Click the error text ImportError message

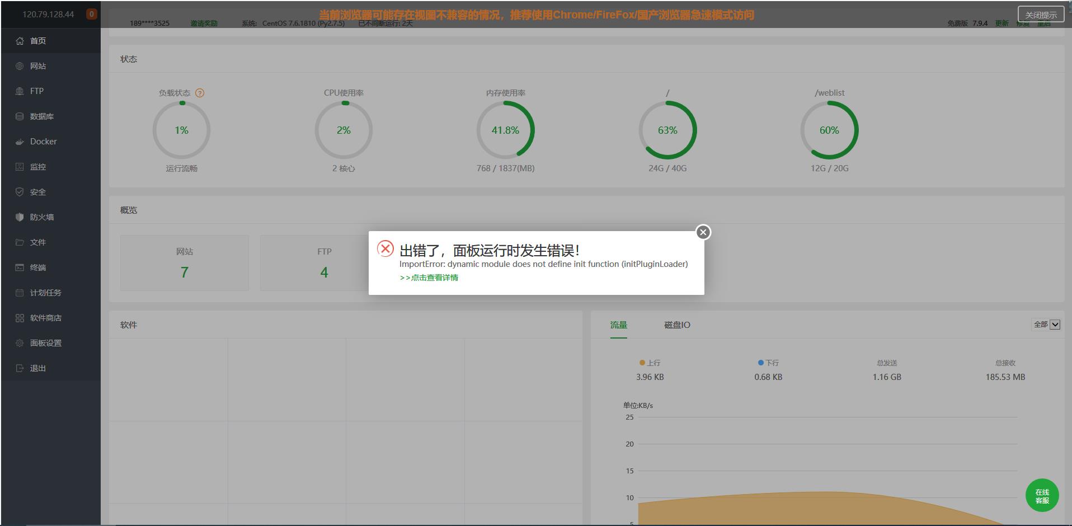pyautogui.click(x=544, y=264)
